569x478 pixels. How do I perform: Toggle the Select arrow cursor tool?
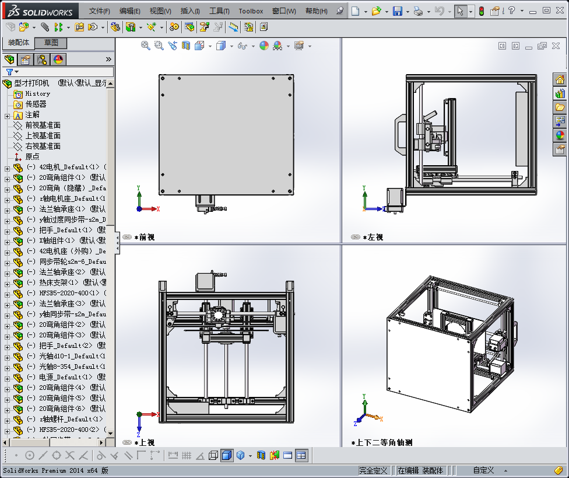point(460,11)
